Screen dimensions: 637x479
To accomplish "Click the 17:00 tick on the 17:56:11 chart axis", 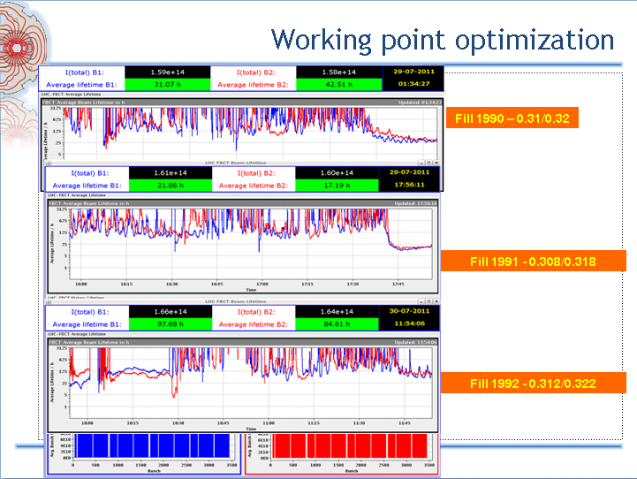I will pyautogui.click(x=262, y=284).
